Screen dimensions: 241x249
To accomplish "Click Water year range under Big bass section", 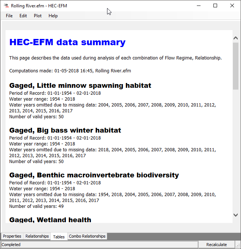I will tap(42, 144).
